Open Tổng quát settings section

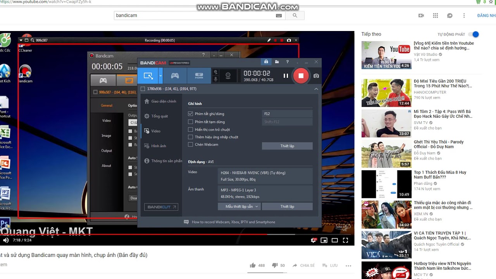[156, 116]
